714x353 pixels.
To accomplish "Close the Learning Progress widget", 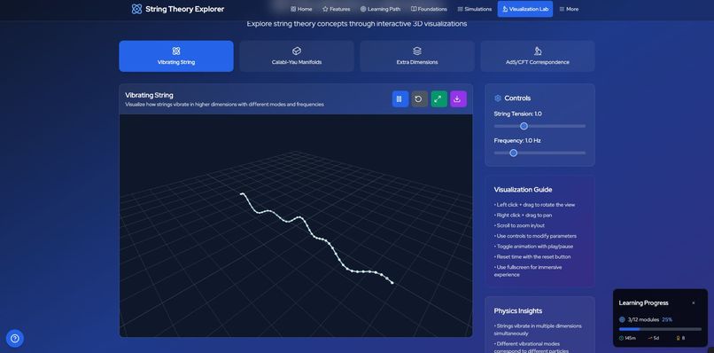I will point(694,302).
